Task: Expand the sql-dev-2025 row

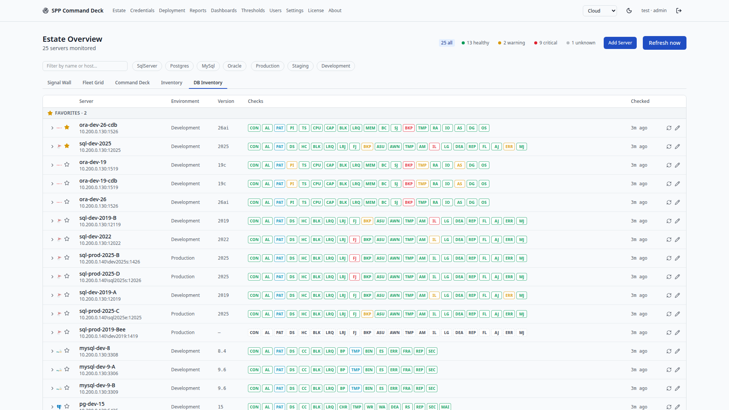Action: click(x=52, y=147)
